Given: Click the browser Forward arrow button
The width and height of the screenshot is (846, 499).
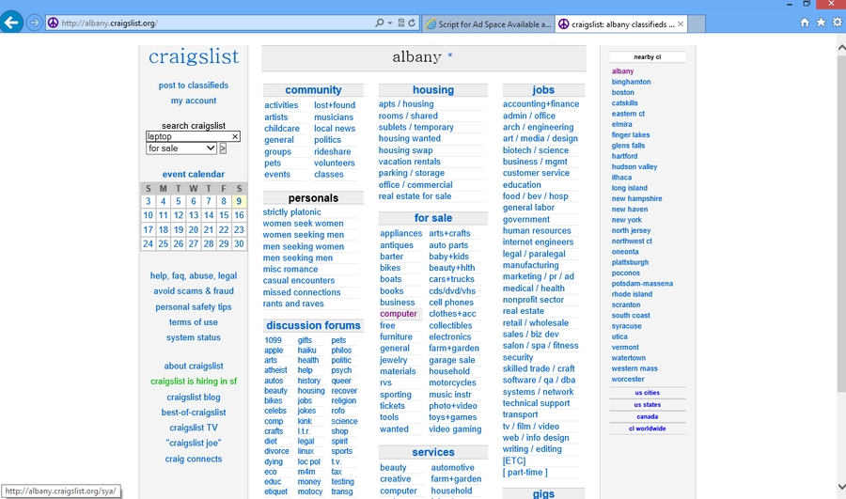Looking at the screenshot, I should (x=35, y=23).
